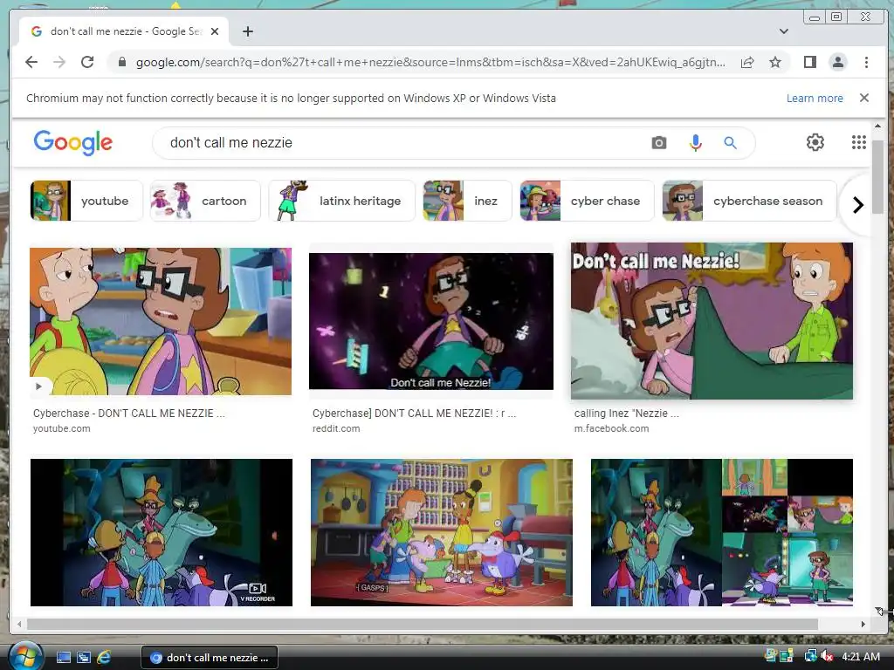894x670 pixels.
Task: Start voice search with the microphone
Action: 695,142
